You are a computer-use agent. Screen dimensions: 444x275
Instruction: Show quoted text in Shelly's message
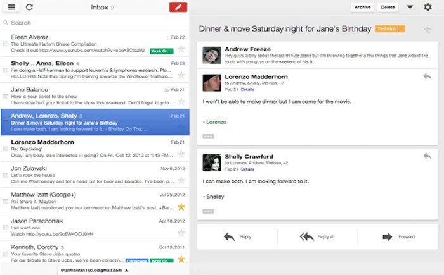click(x=208, y=211)
